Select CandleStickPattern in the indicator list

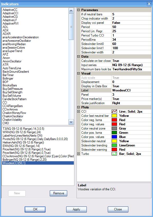15,99
